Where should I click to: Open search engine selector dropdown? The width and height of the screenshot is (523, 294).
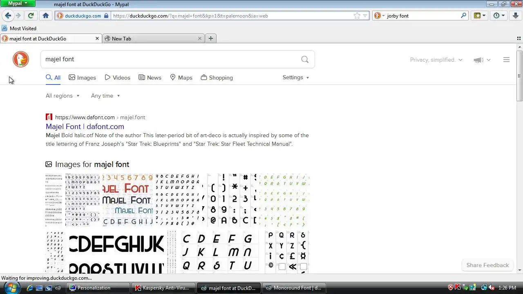point(379,16)
